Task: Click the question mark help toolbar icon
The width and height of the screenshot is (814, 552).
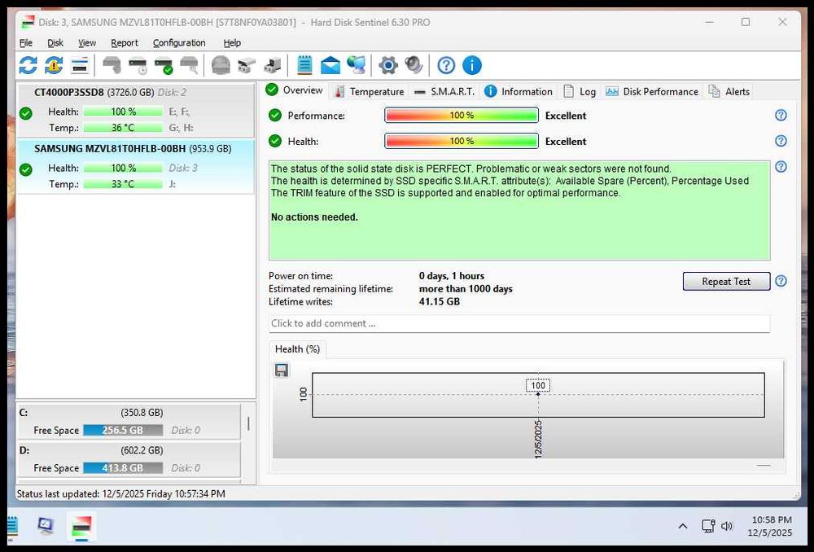Action: coord(446,65)
